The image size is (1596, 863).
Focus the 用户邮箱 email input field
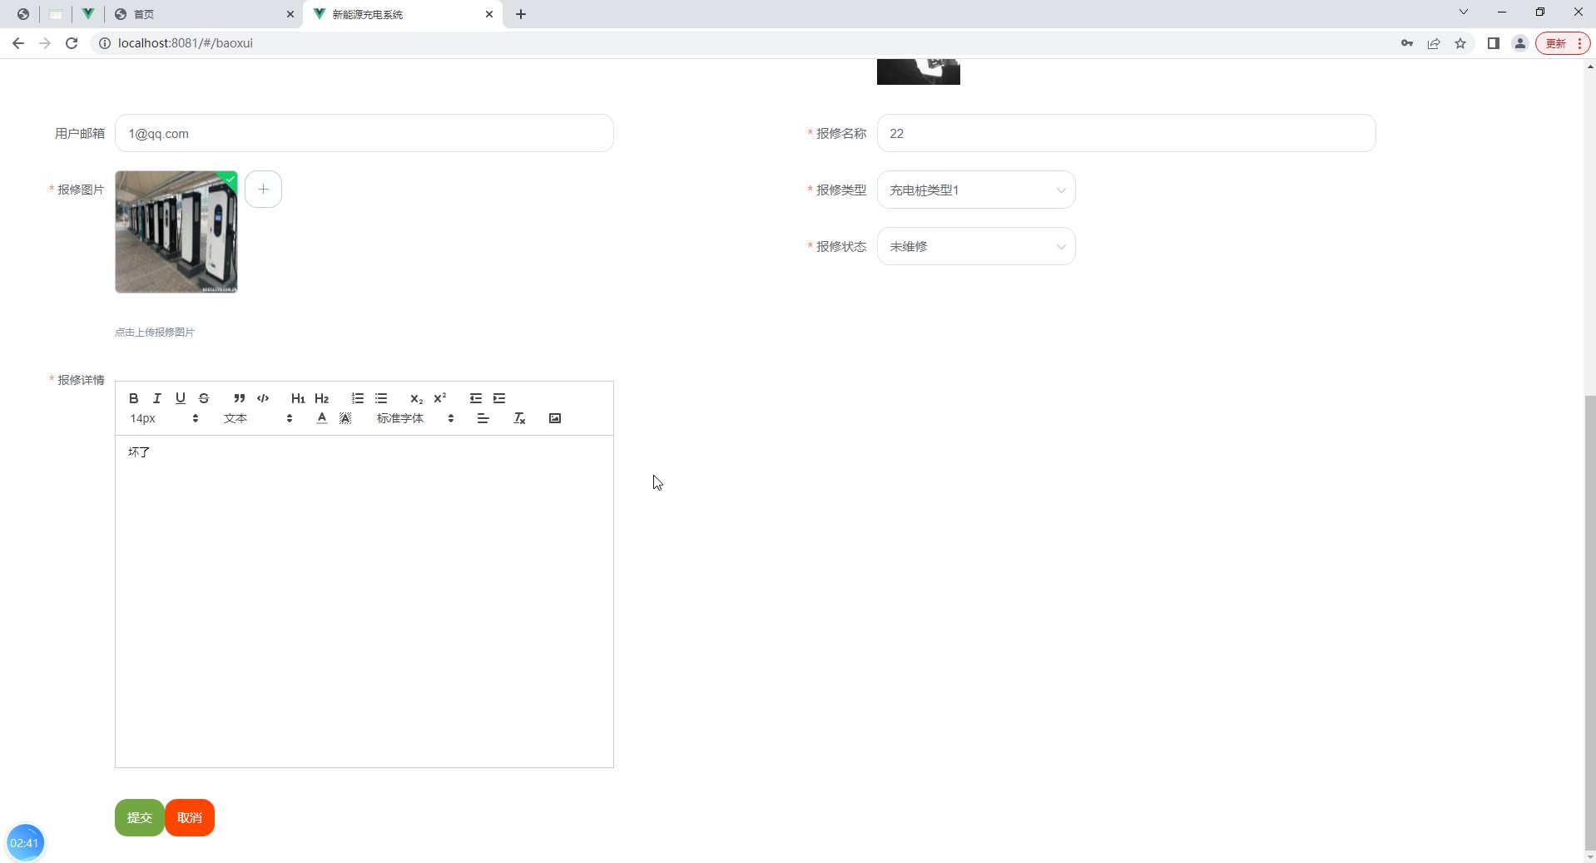click(x=364, y=134)
